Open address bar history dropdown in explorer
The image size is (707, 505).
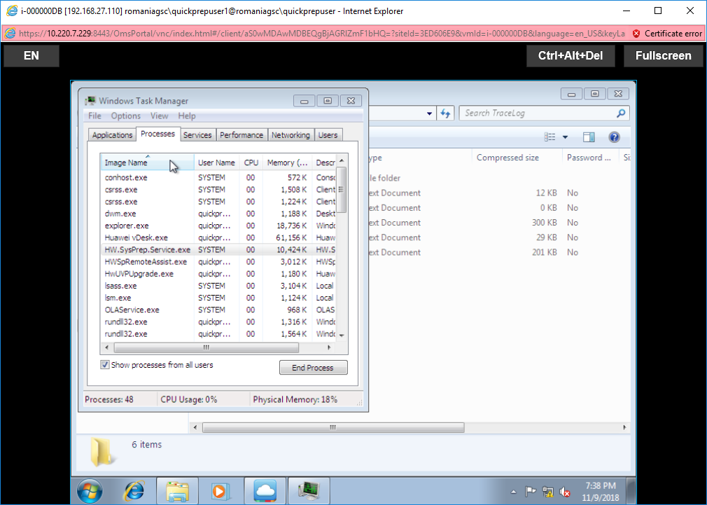pos(429,113)
